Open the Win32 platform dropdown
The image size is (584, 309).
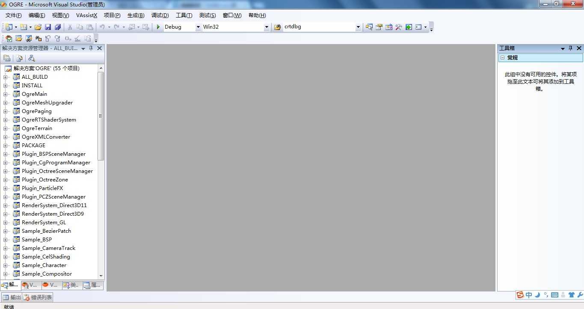[267, 27]
